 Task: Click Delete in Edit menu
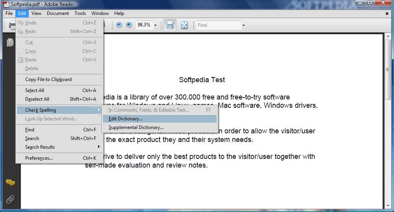(59, 68)
